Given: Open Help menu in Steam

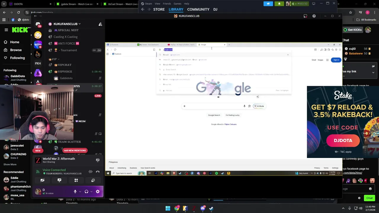Looking at the screenshot, I should [x=187, y=4].
